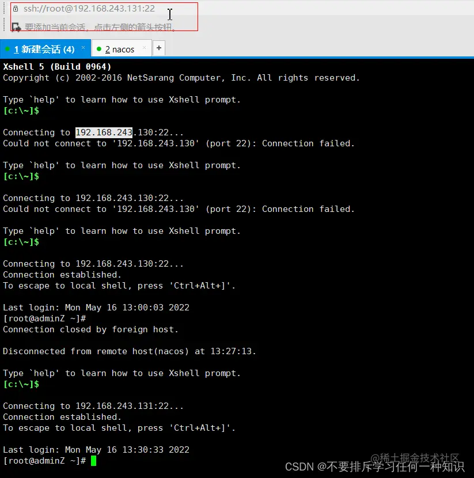474x478 pixels.
Task: Click the Copyright NetSarang Computer line
Action: click(181, 78)
